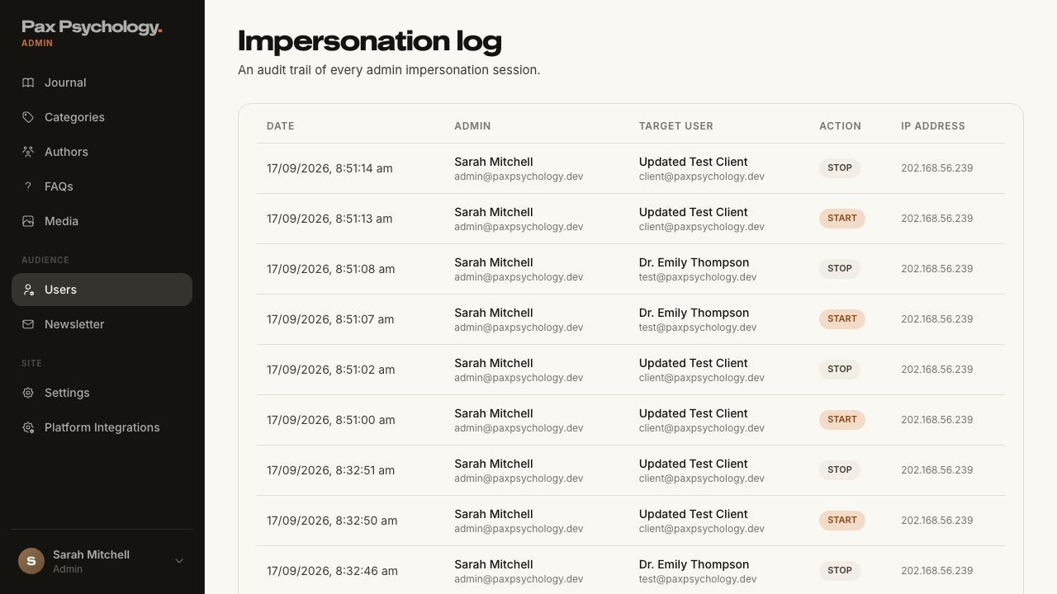This screenshot has width=1057, height=594.
Task: Select the Newsletter envelope icon
Action: point(28,324)
